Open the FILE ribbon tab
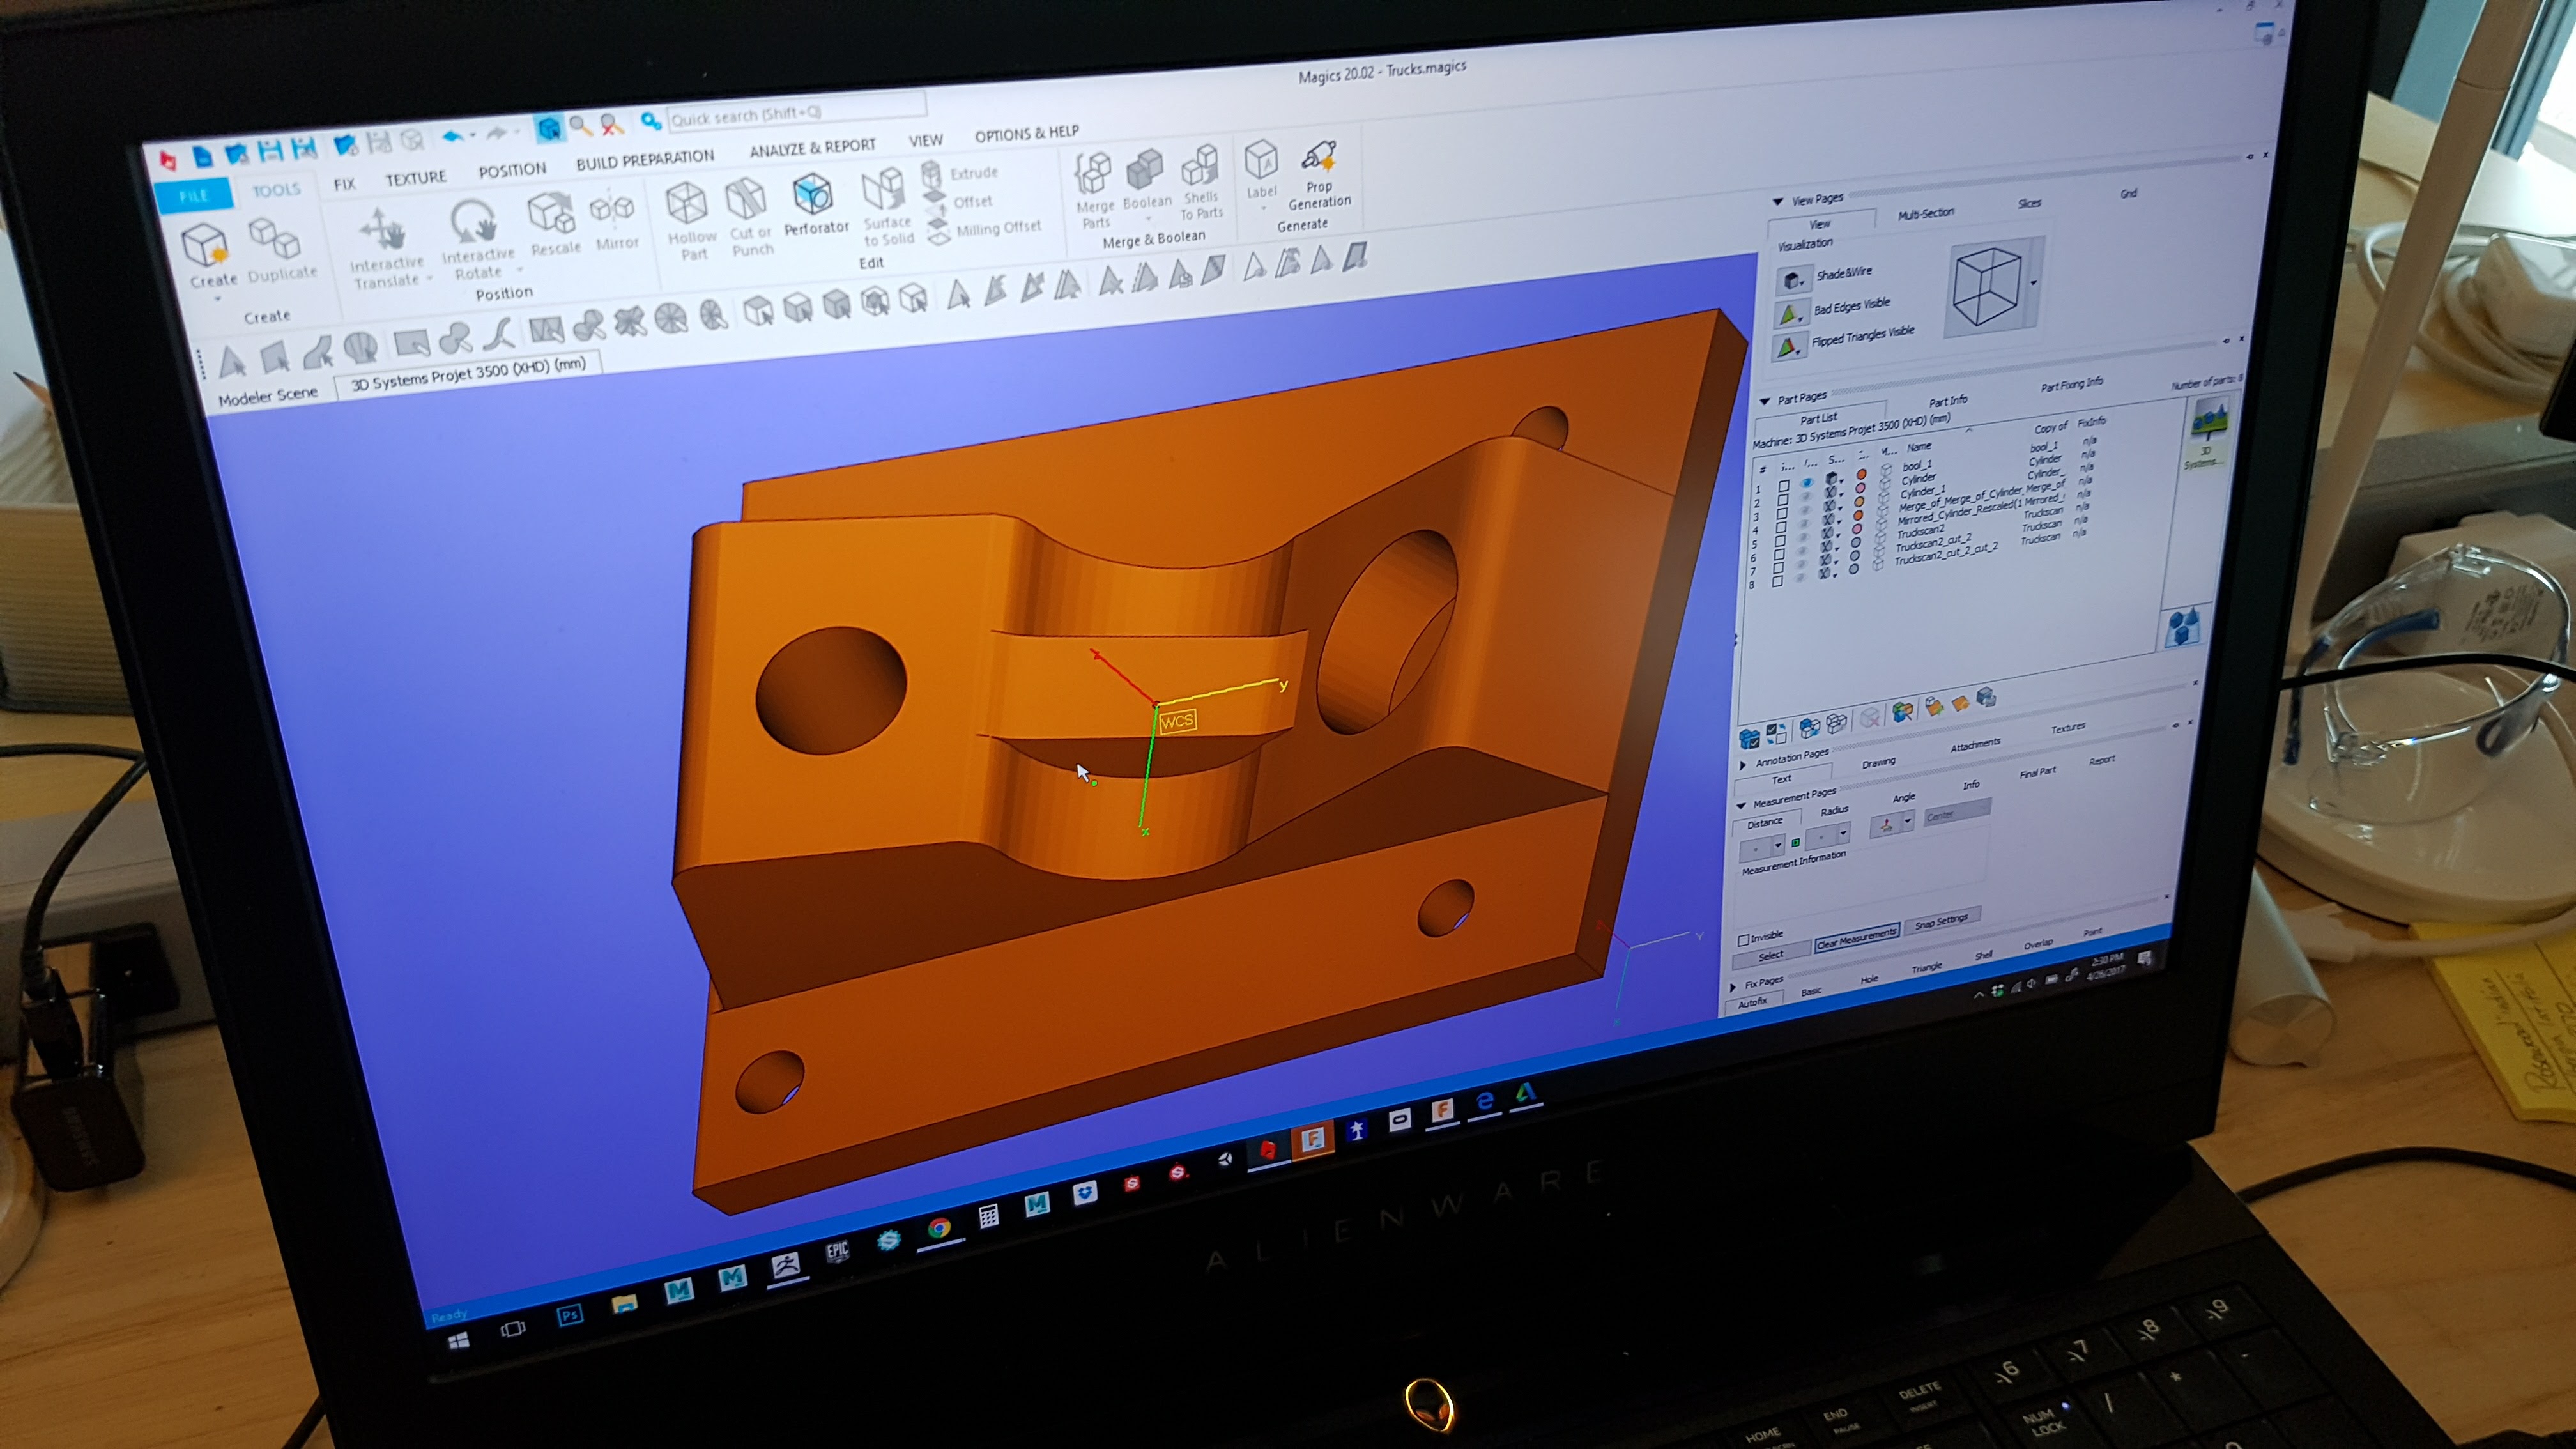The height and width of the screenshot is (1449, 2576). click(194, 196)
